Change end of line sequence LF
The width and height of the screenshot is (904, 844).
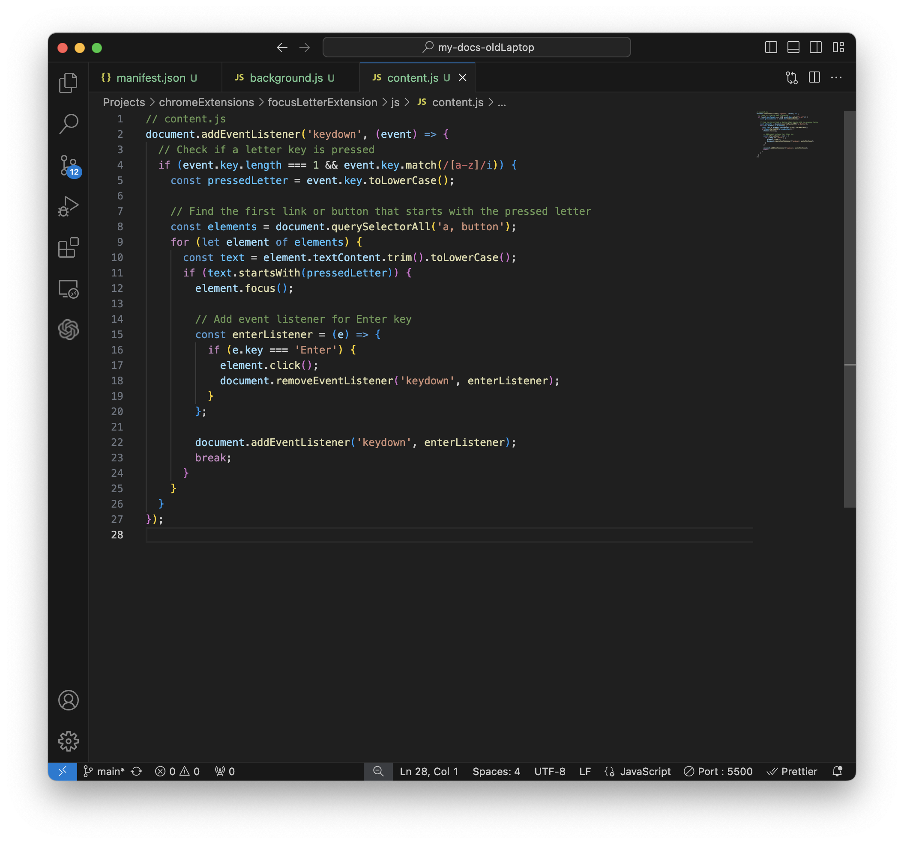[585, 771]
